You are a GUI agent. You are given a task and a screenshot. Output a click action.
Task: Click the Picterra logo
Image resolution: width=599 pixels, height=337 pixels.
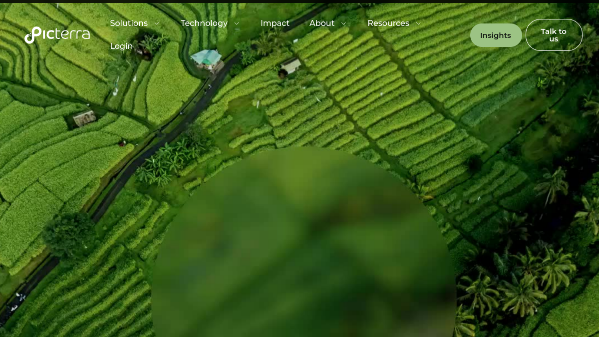coord(57,35)
